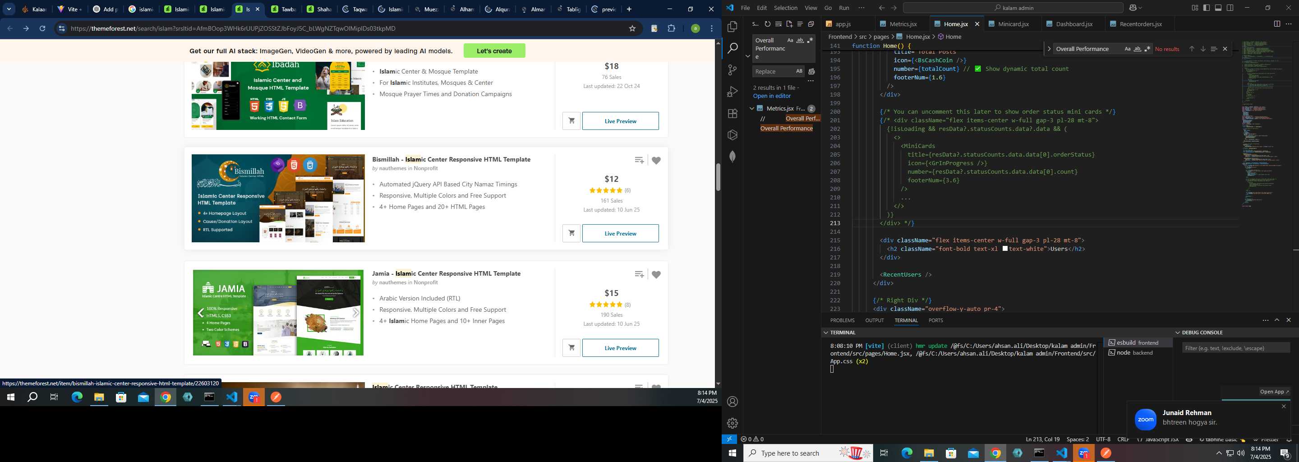Image resolution: width=1299 pixels, height=462 pixels.
Task: Toggle the Replace chevron in Search sidebar
Action: click(x=747, y=56)
